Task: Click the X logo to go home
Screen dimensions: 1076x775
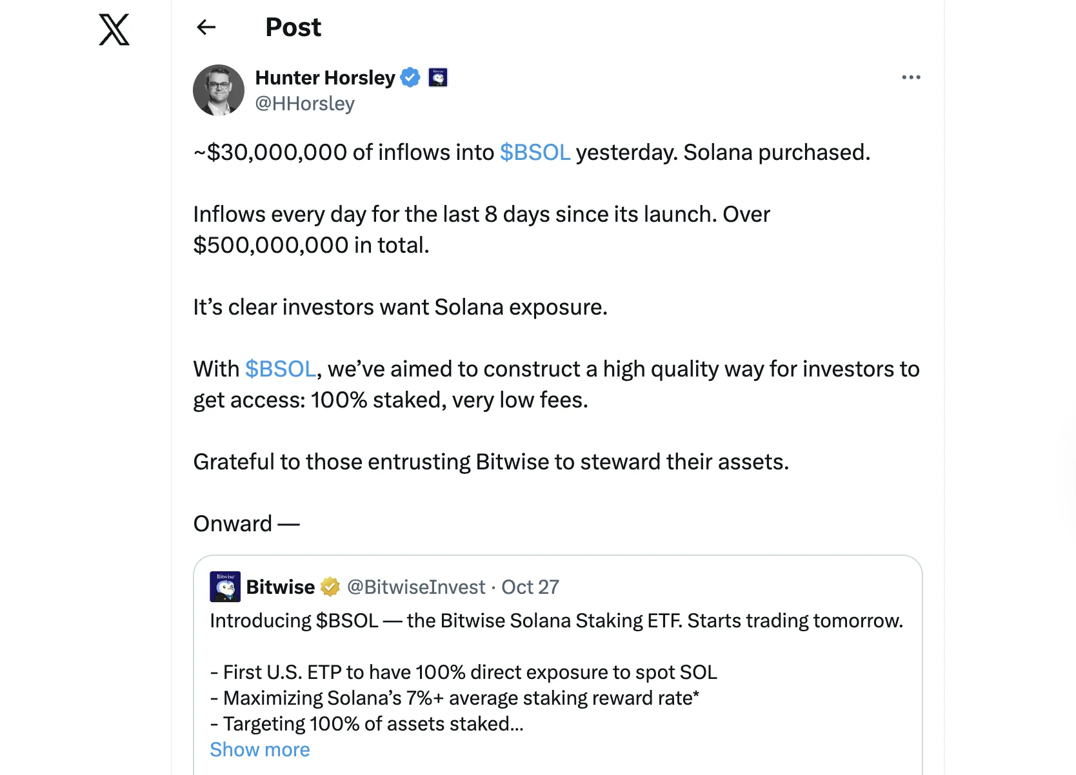Action: click(114, 29)
